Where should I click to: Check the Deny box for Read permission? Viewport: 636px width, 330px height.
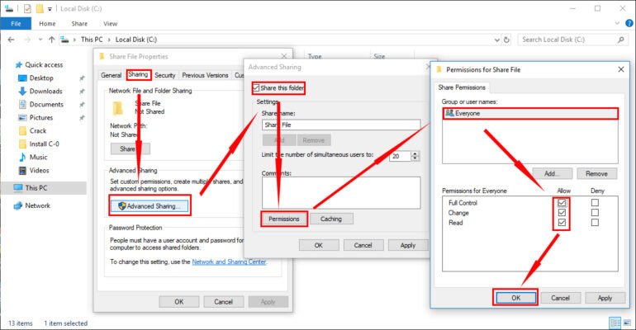594,223
